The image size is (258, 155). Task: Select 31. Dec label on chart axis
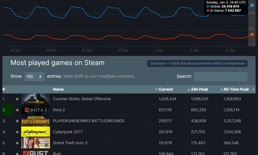(123, 50)
